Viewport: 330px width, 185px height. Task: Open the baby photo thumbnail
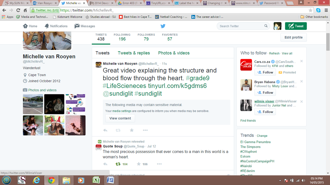[33, 125]
